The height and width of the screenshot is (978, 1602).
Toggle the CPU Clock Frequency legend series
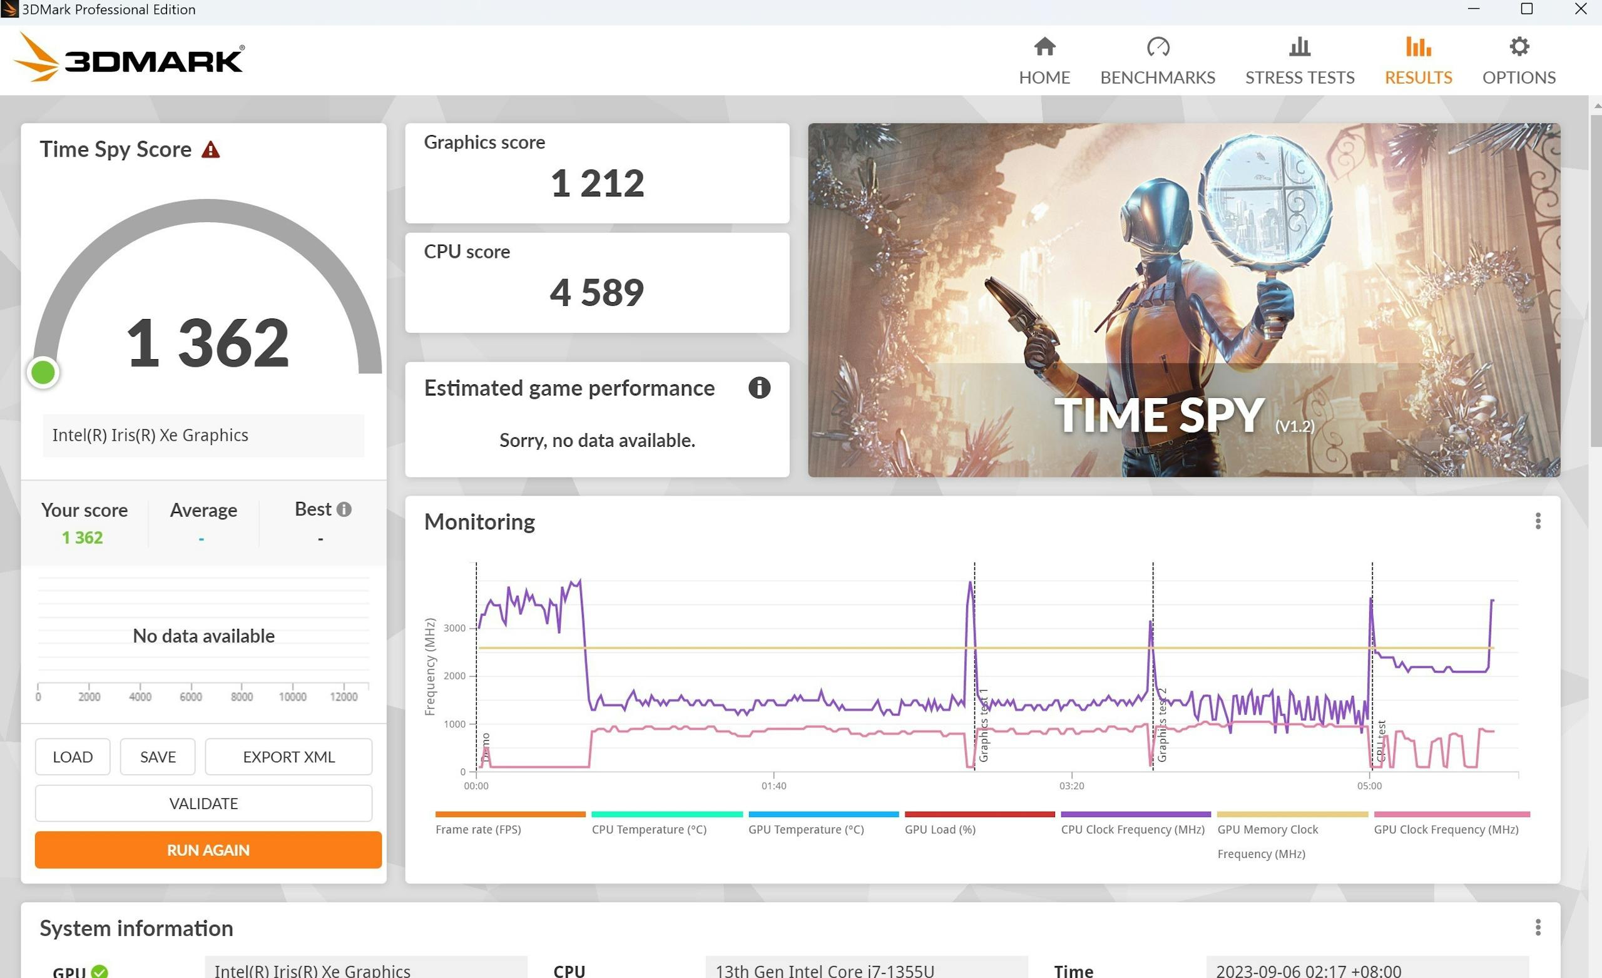(1133, 829)
